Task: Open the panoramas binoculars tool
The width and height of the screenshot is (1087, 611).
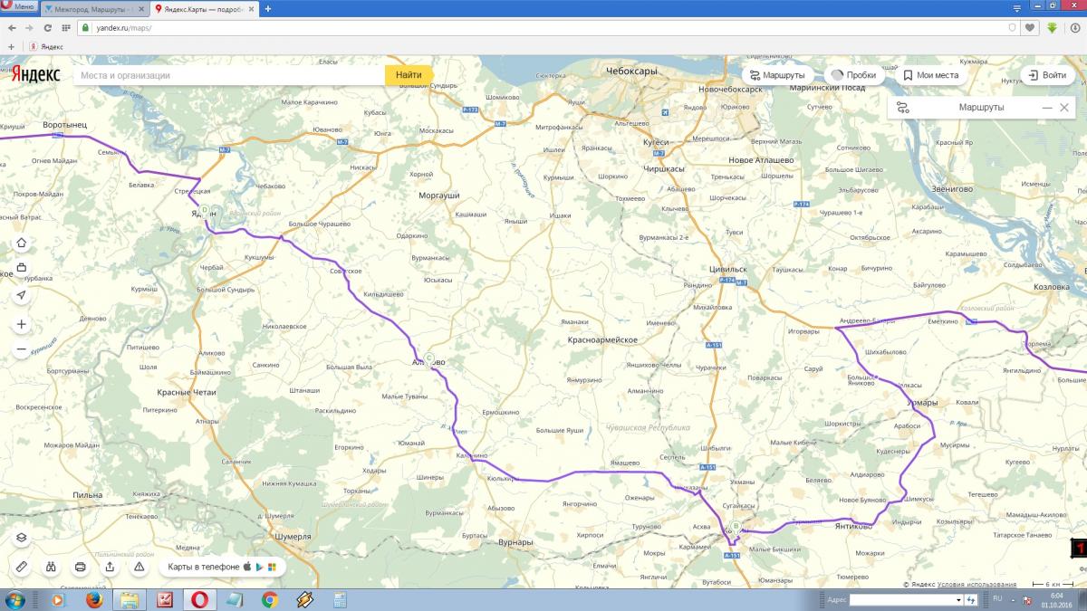Action: 52,567
